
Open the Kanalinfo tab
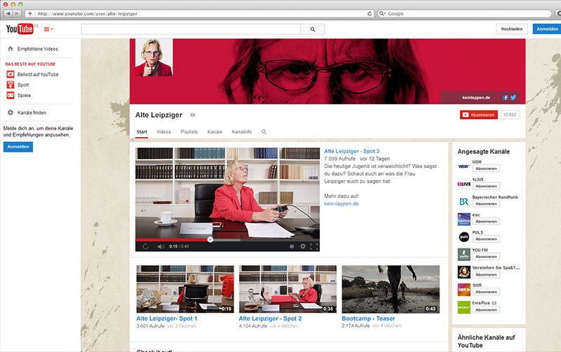pyautogui.click(x=242, y=132)
